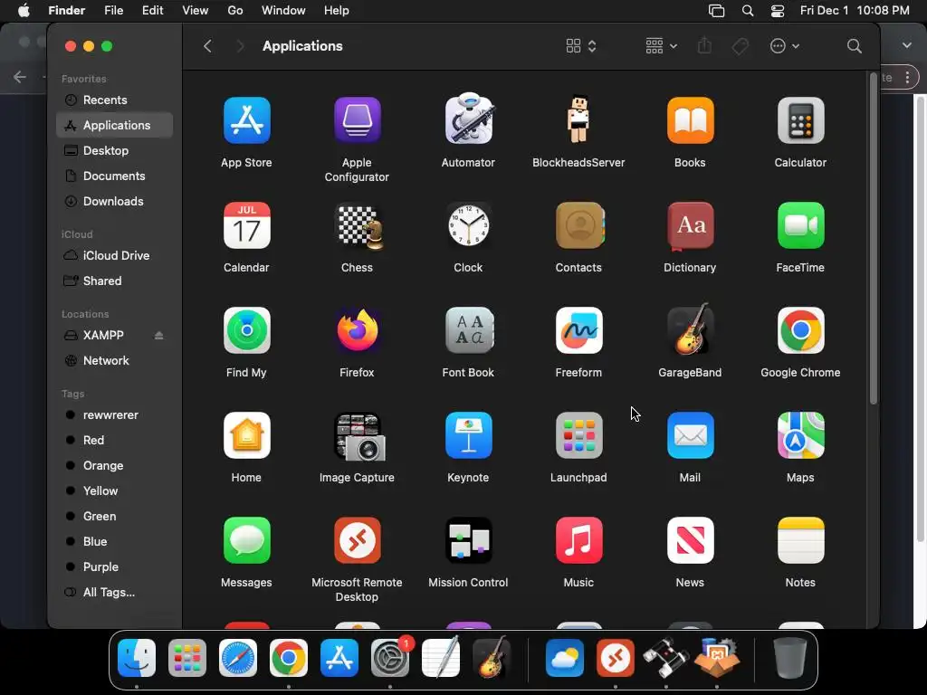Show Recents in the sidebar
The image size is (927, 695).
[x=115, y=100]
